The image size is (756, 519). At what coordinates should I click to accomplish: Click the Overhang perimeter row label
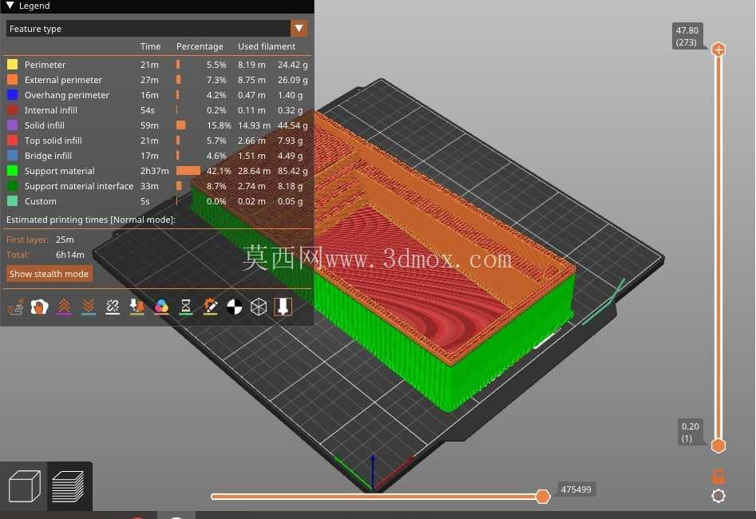tap(66, 95)
